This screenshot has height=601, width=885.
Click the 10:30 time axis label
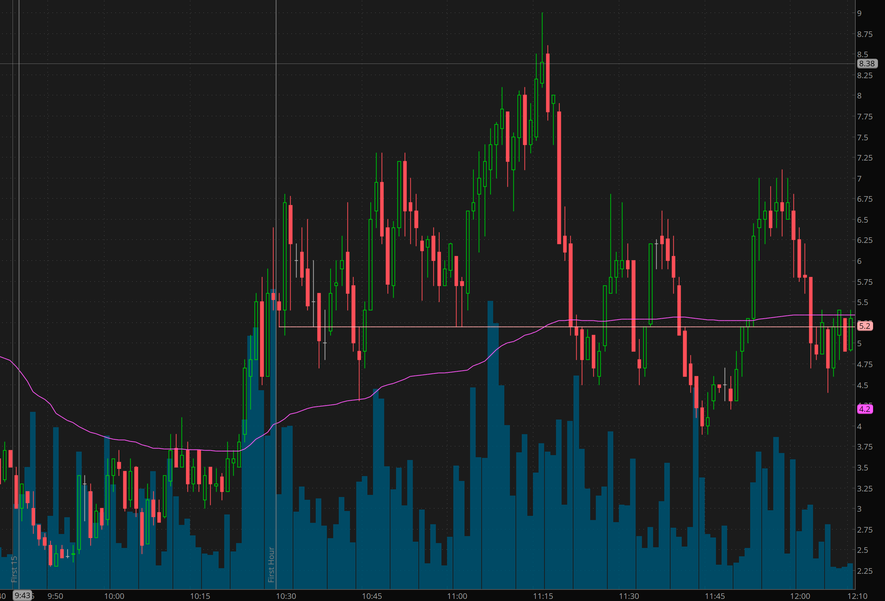coord(286,596)
